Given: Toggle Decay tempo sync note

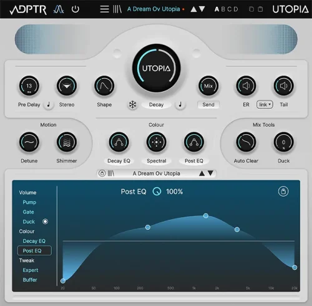Looking at the screenshot, I should [x=180, y=104].
